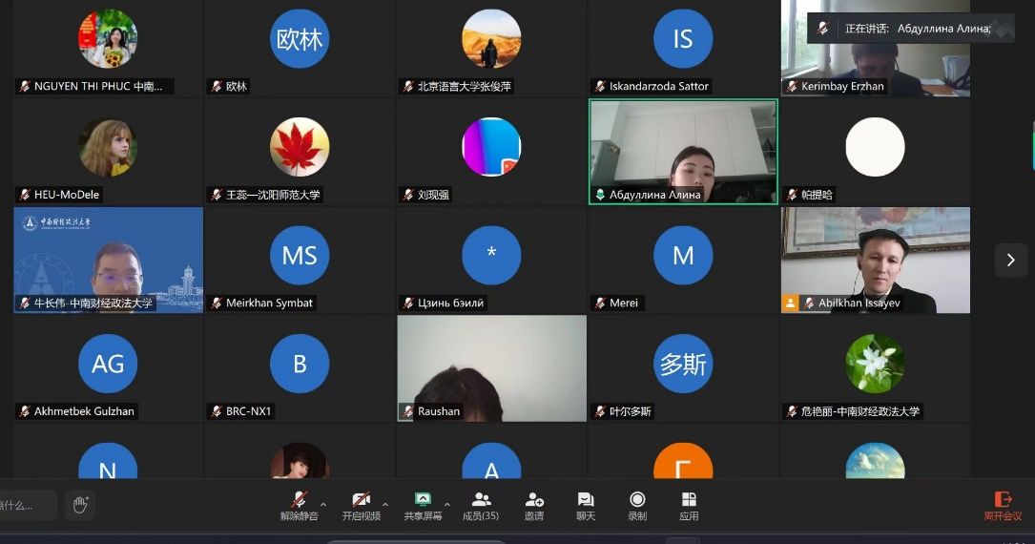
Task: Expand the microphone options arrow
Action: click(x=323, y=503)
